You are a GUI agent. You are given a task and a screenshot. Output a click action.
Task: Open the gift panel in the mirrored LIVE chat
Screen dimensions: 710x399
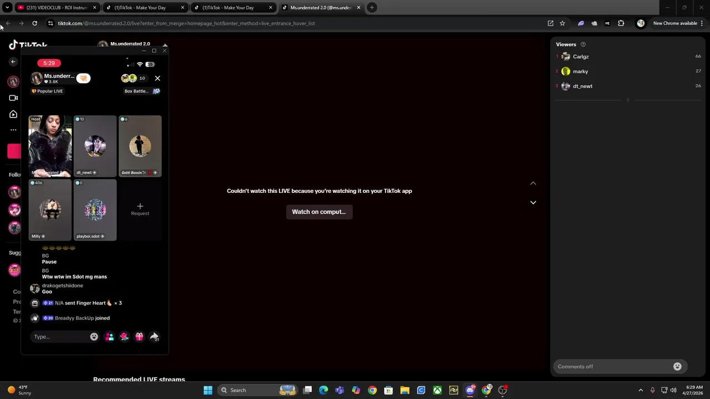[x=139, y=336]
